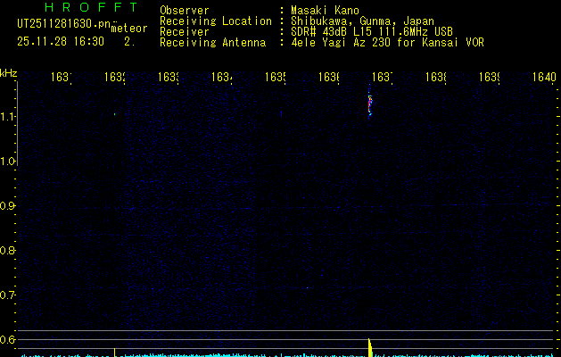Click the 0.8 kHz frequency axis label
Screen dimensions: 561x357
click(8, 250)
